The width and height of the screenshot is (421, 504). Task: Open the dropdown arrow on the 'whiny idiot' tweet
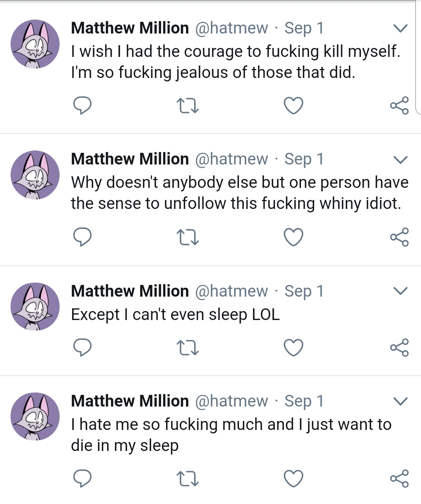pos(400,159)
